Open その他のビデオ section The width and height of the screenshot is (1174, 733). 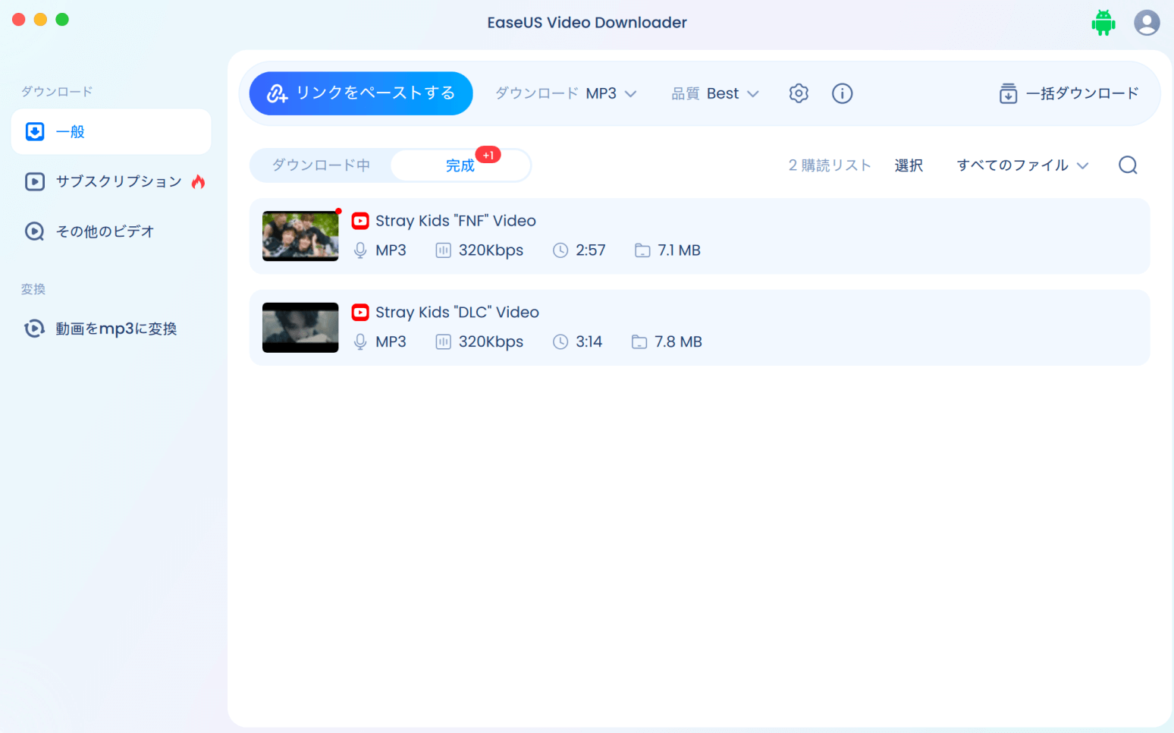102,231
